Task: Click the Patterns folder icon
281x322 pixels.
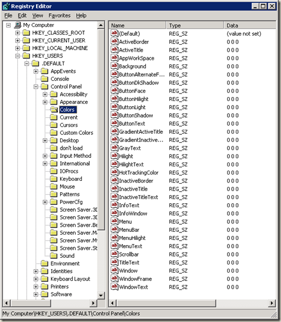Action: pos(54,194)
